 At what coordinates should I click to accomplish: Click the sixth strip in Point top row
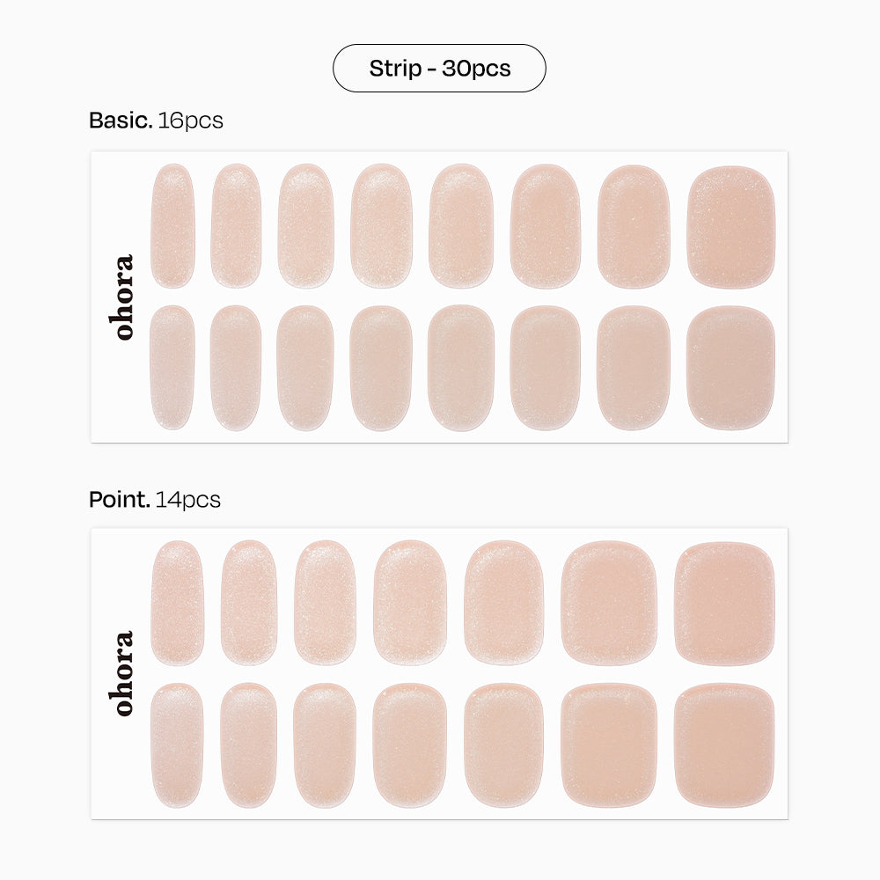tap(608, 603)
